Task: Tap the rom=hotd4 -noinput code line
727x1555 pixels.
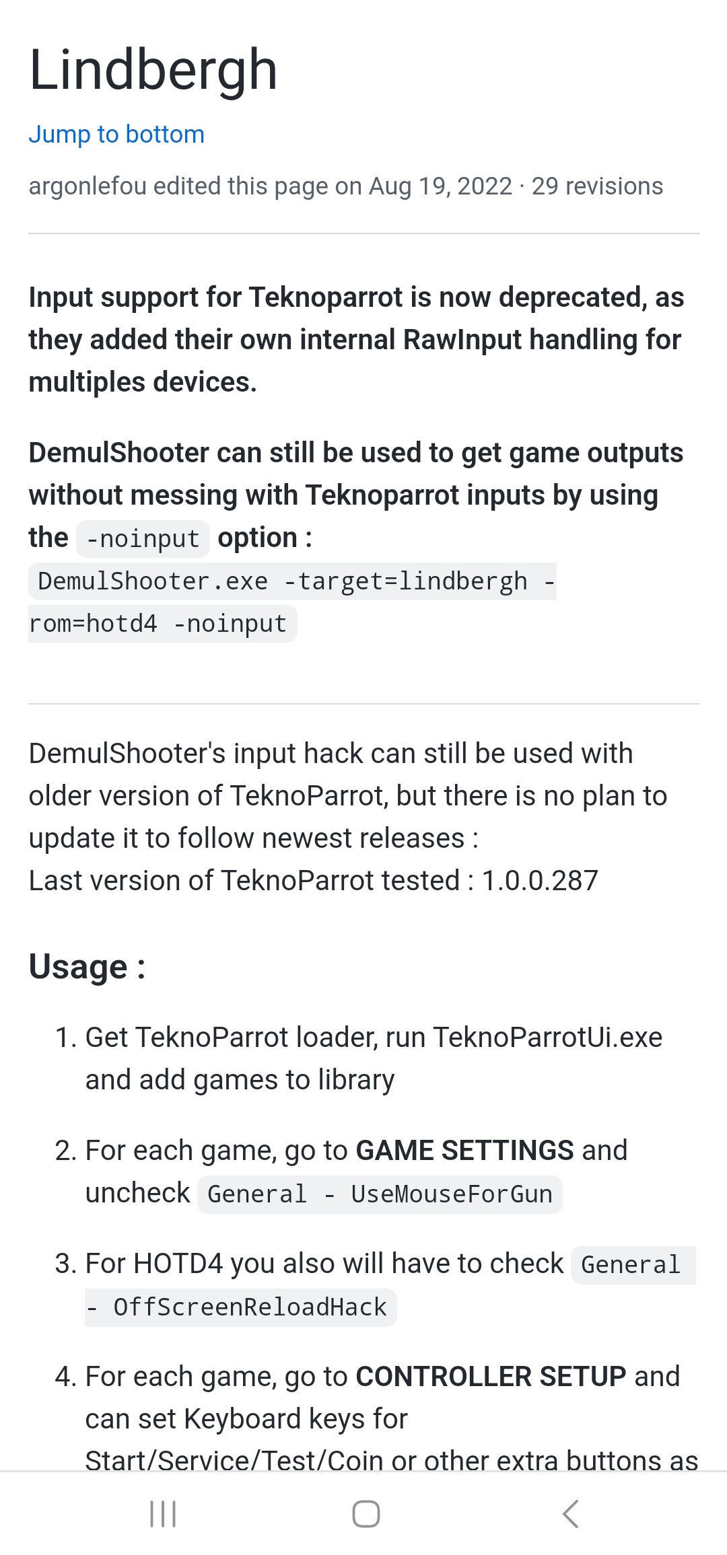Action: (x=162, y=624)
